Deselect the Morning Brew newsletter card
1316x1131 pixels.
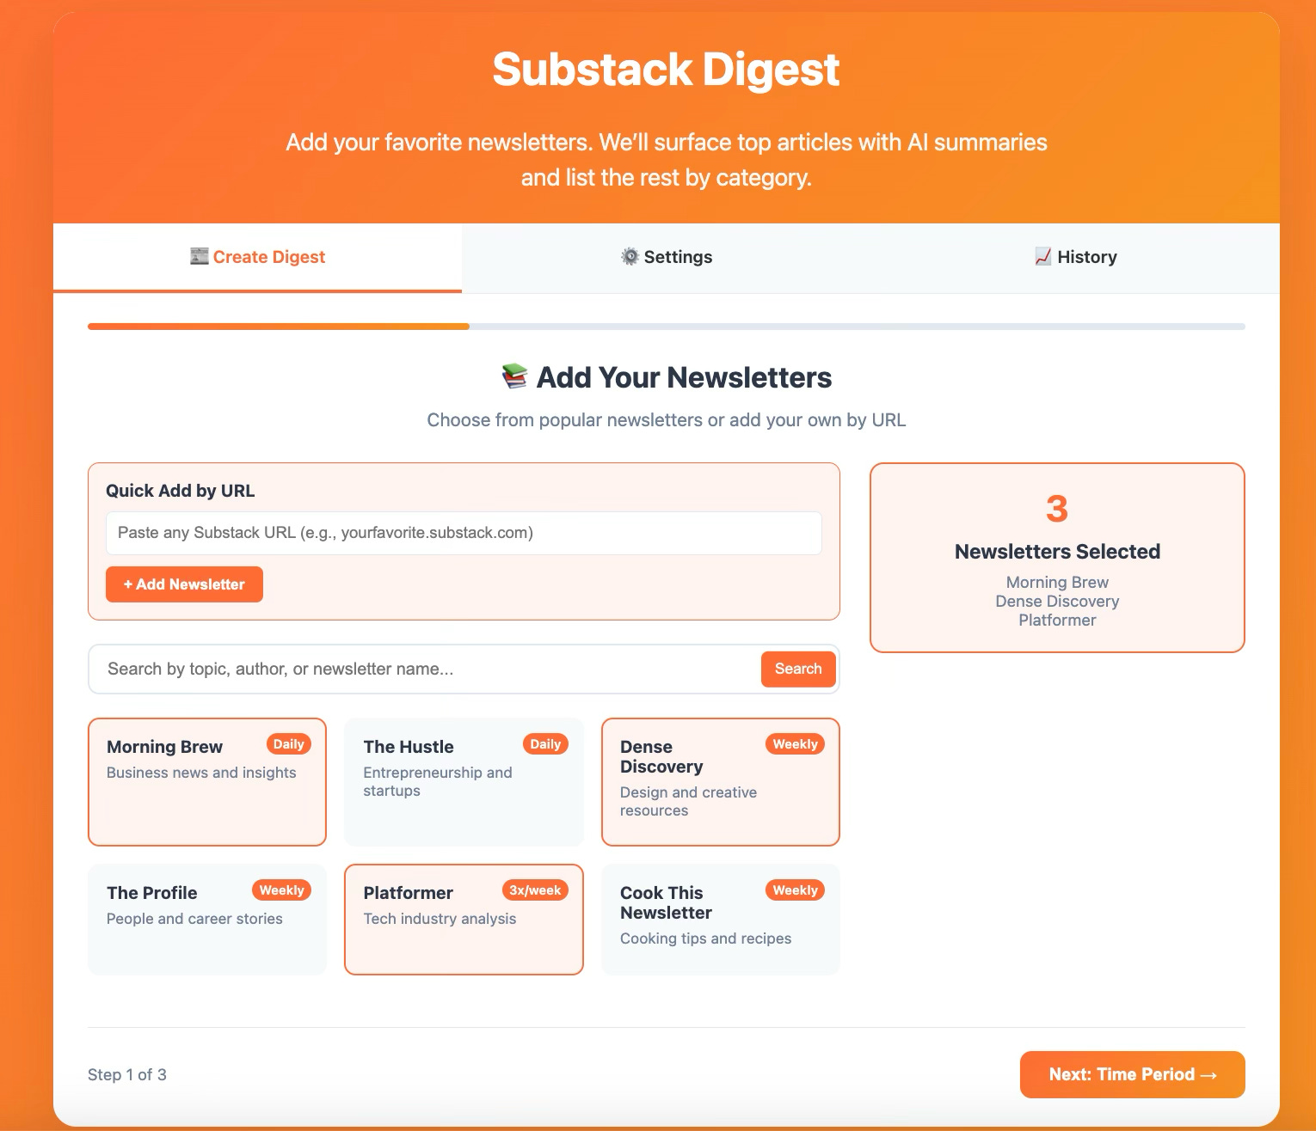coord(207,782)
